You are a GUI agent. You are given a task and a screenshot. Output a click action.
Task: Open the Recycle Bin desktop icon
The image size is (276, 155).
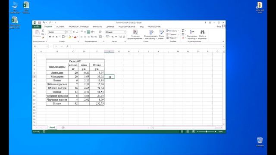click(260, 142)
